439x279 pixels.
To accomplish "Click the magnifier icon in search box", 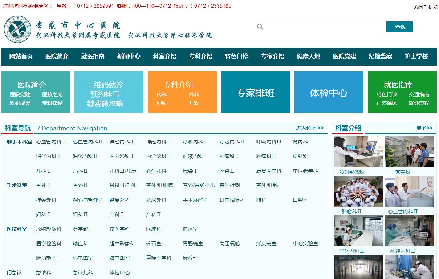I will point(260,27).
